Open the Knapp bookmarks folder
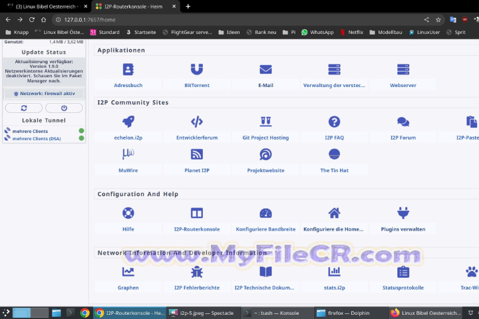This screenshot has width=479, height=319. [x=17, y=32]
